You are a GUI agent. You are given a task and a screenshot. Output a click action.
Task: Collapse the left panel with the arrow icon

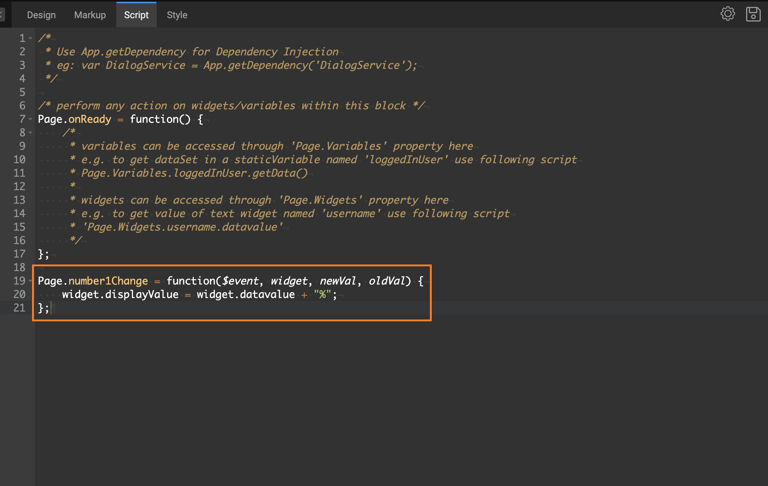(2, 14)
